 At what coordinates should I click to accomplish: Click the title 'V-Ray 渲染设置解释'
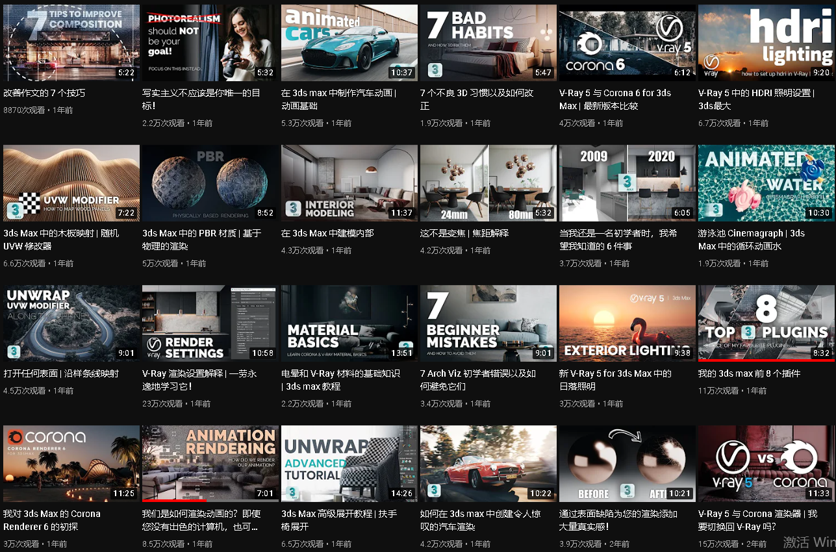click(199, 380)
